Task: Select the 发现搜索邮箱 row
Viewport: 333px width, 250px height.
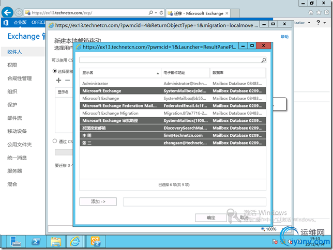Action: point(173,128)
